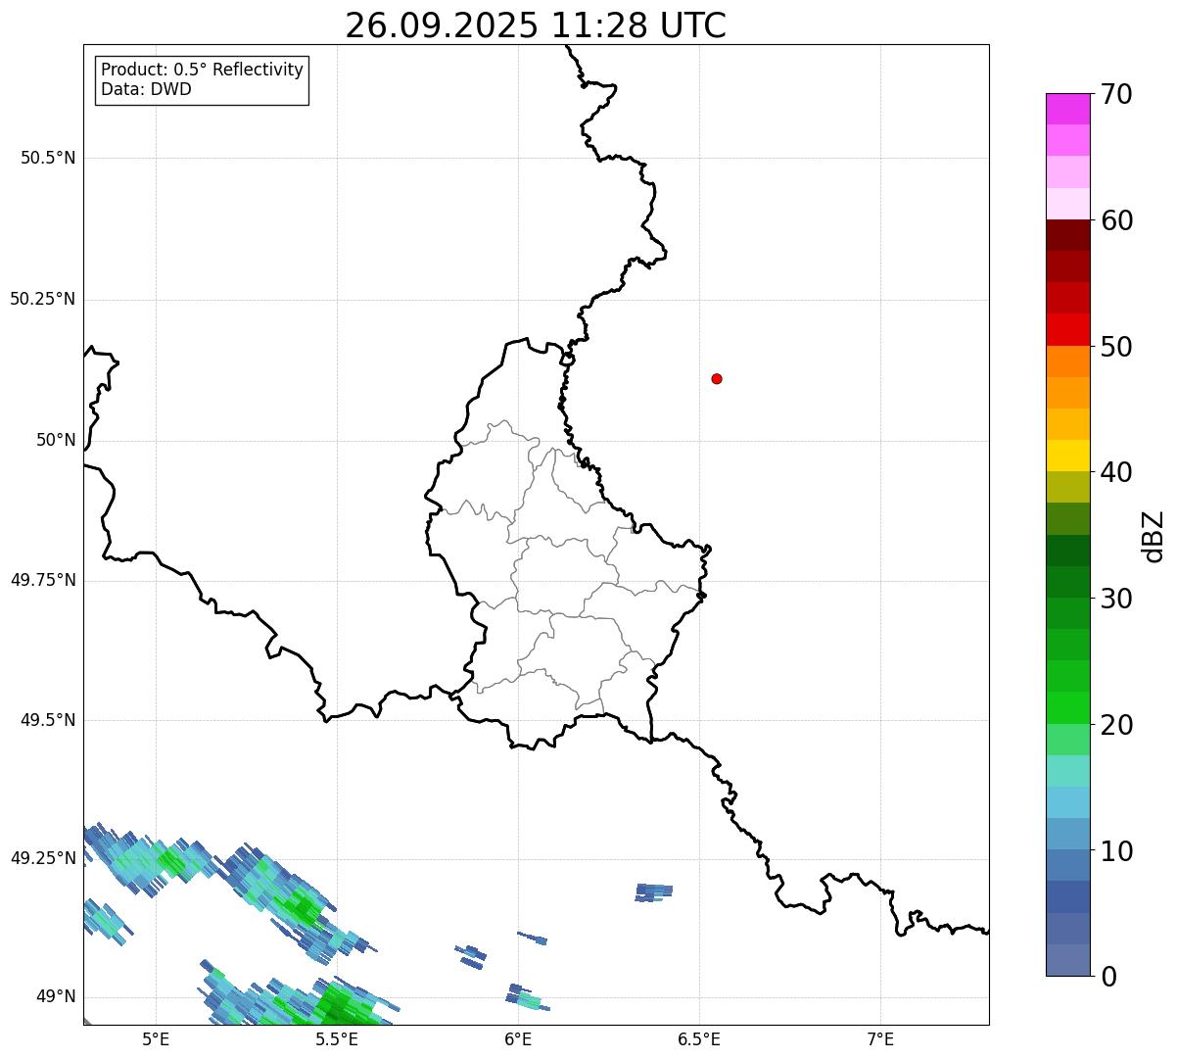
Task: Click the 49°N latitude label
Action: click(x=56, y=996)
